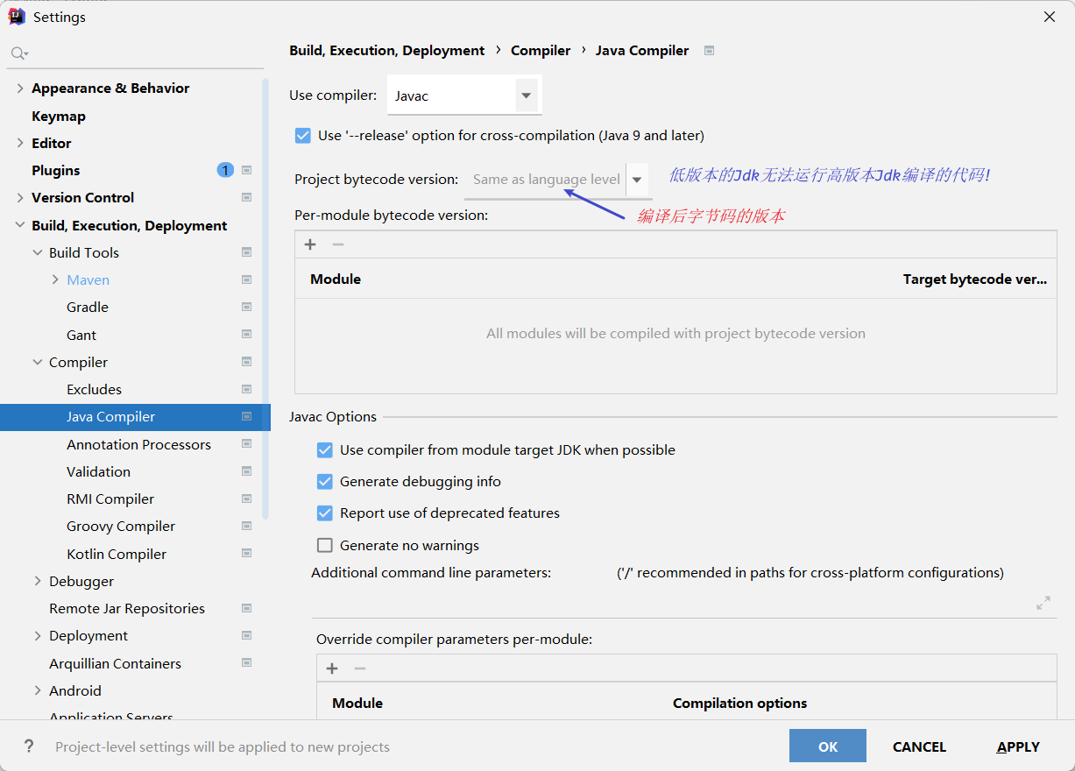
Task: Click the help question mark icon
Action: pos(30,746)
